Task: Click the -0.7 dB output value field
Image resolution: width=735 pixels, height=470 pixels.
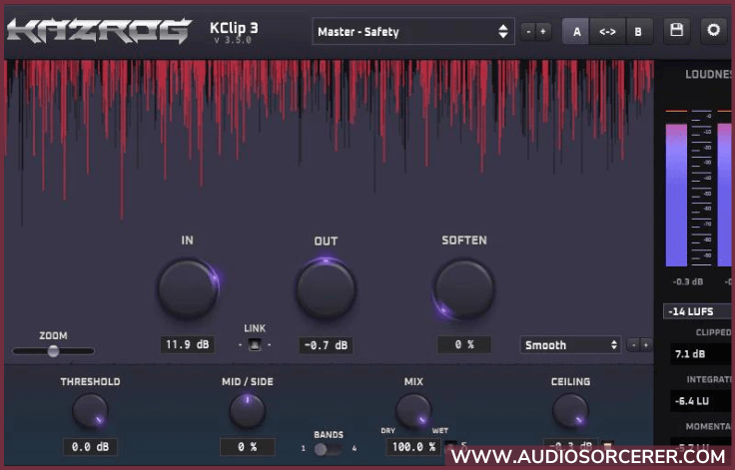Action: [x=326, y=345]
